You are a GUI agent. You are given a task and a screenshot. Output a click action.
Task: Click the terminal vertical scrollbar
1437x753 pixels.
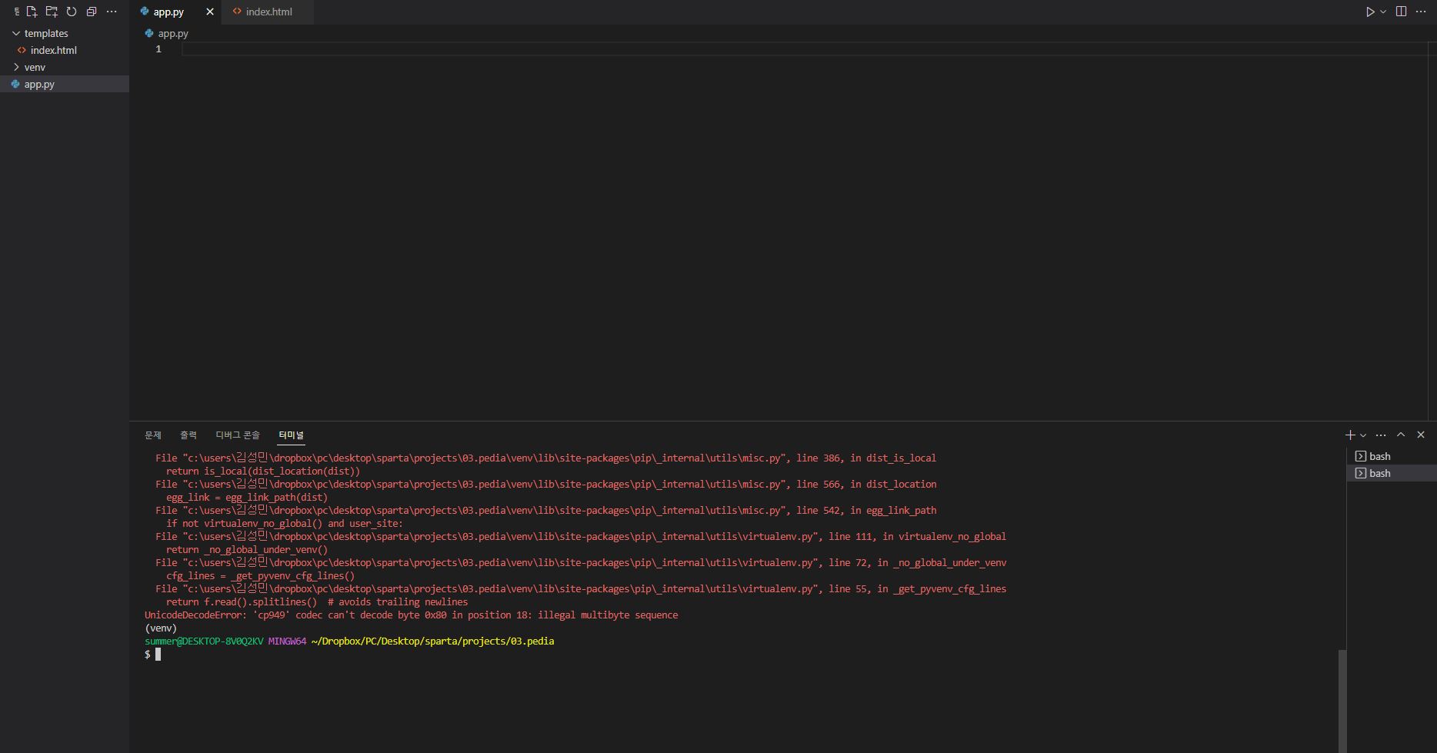pos(1342,700)
